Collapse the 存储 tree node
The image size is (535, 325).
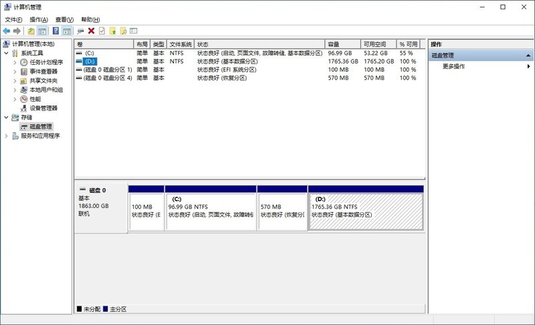pos(6,117)
